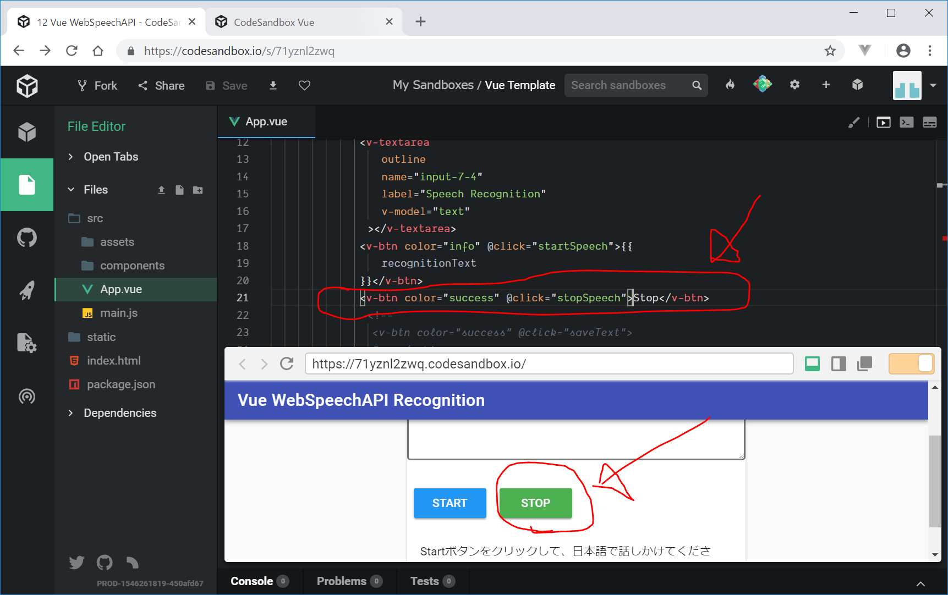Open the Deployment rocket sidebar icon
This screenshot has height=595, width=948.
(x=27, y=290)
